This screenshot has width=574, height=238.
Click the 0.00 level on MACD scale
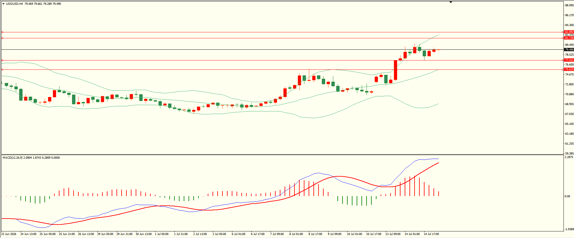(x=567, y=196)
